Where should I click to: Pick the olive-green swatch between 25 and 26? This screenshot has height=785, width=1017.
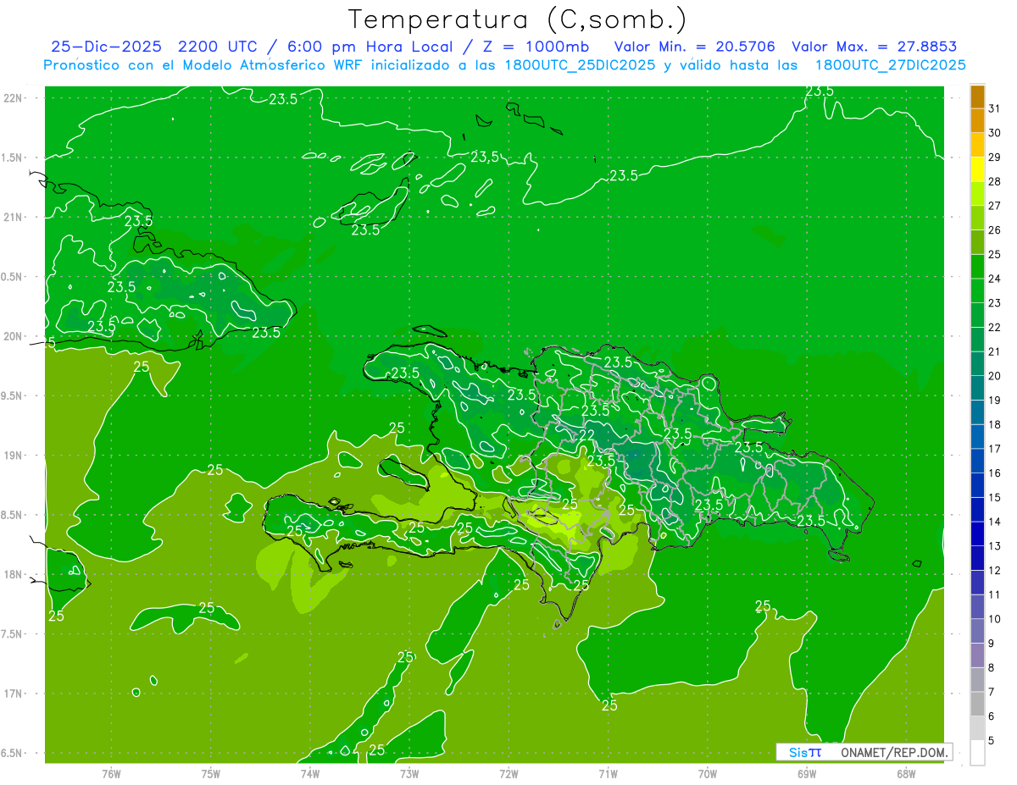[977, 242]
